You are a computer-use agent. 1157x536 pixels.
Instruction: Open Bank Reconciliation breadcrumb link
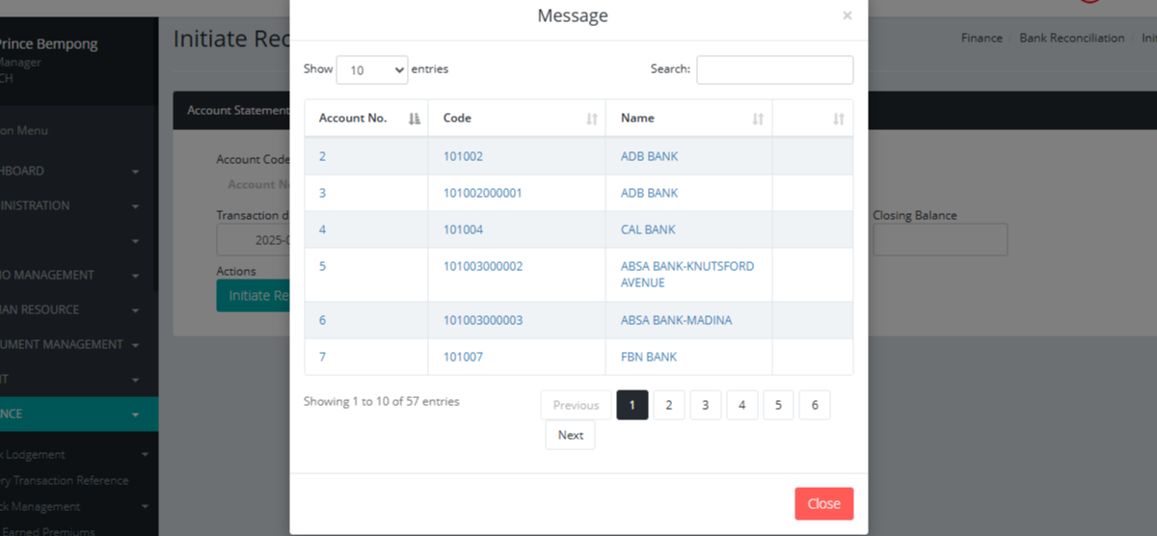[1071, 39]
